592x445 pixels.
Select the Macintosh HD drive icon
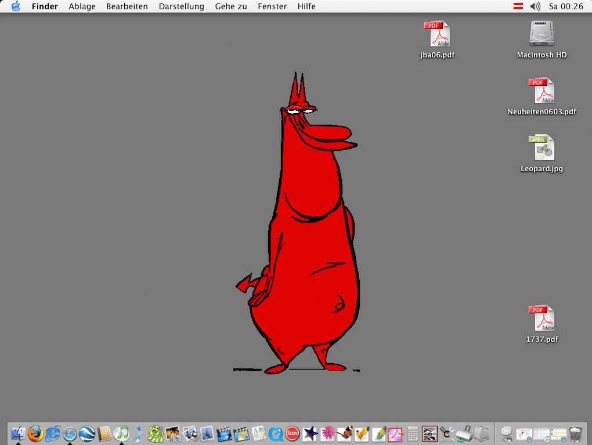click(x=542, y=34)
